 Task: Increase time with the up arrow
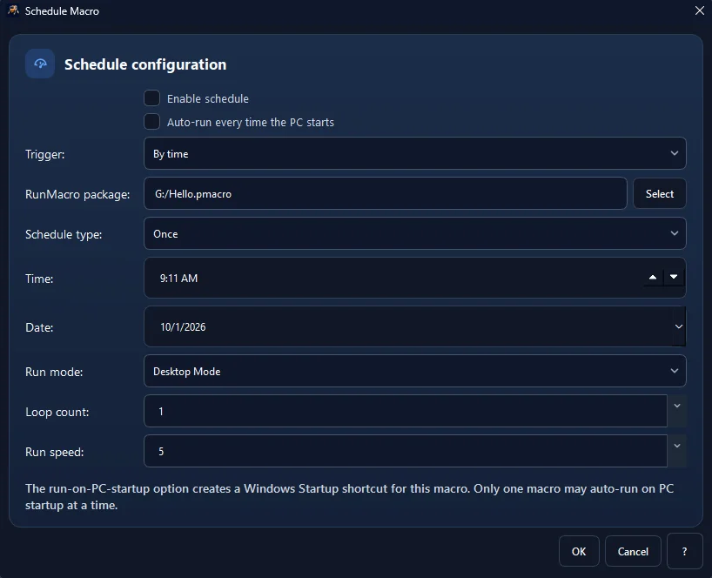[653, 277]
